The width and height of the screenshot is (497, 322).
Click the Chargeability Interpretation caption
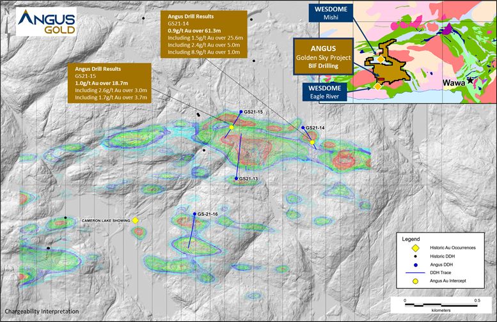[42, 312]
